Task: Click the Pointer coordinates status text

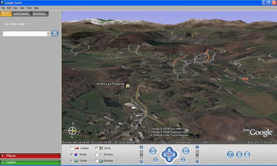Action: [x=89, y=143]
